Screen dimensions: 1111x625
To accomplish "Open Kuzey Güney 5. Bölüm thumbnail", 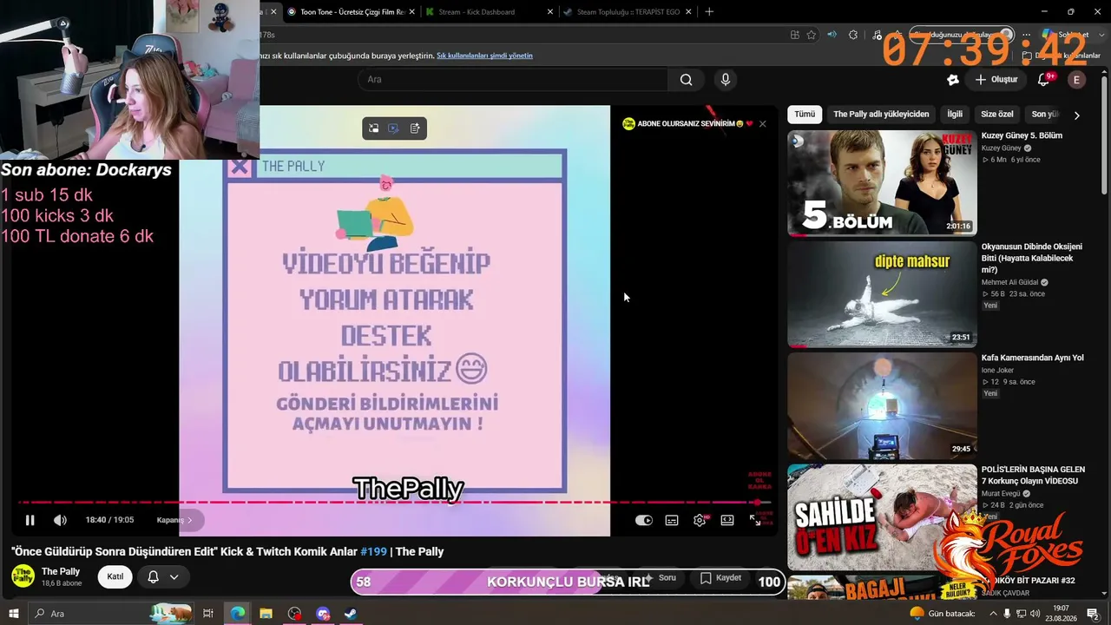I will point(882,183).
